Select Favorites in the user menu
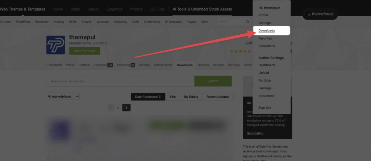 [265, 38]
